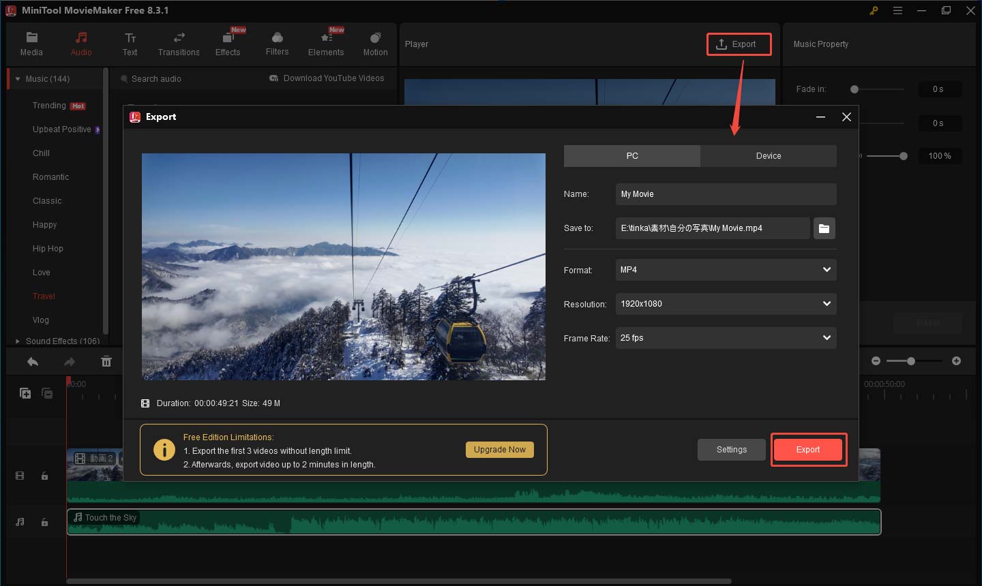
Task: Click the remove track icon
Action: pyautogui.click(x=47, y=393)
